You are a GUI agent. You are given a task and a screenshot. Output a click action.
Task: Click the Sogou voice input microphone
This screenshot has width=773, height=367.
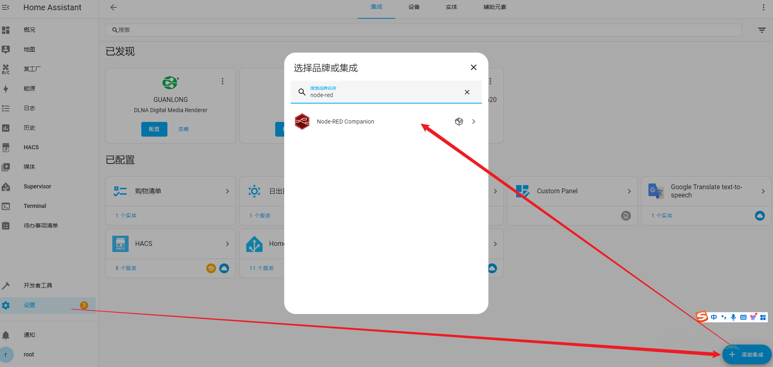coord(733,317)
